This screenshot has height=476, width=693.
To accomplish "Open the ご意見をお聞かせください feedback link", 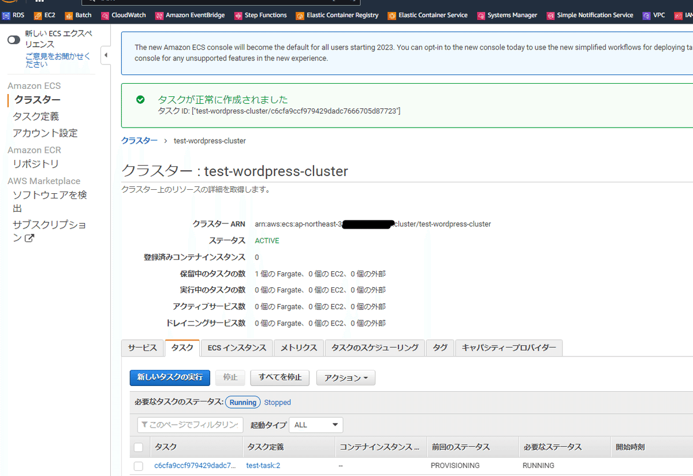I will (58, 60).
